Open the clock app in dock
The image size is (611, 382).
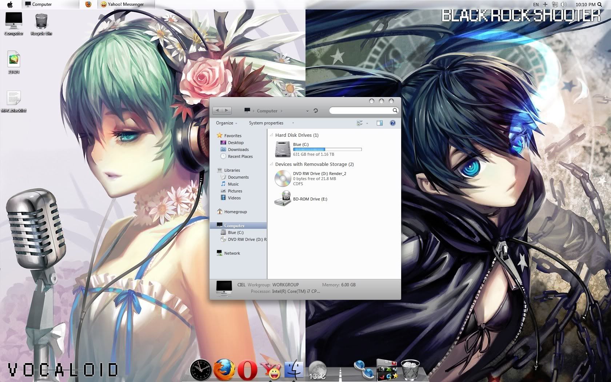(201, 370)
